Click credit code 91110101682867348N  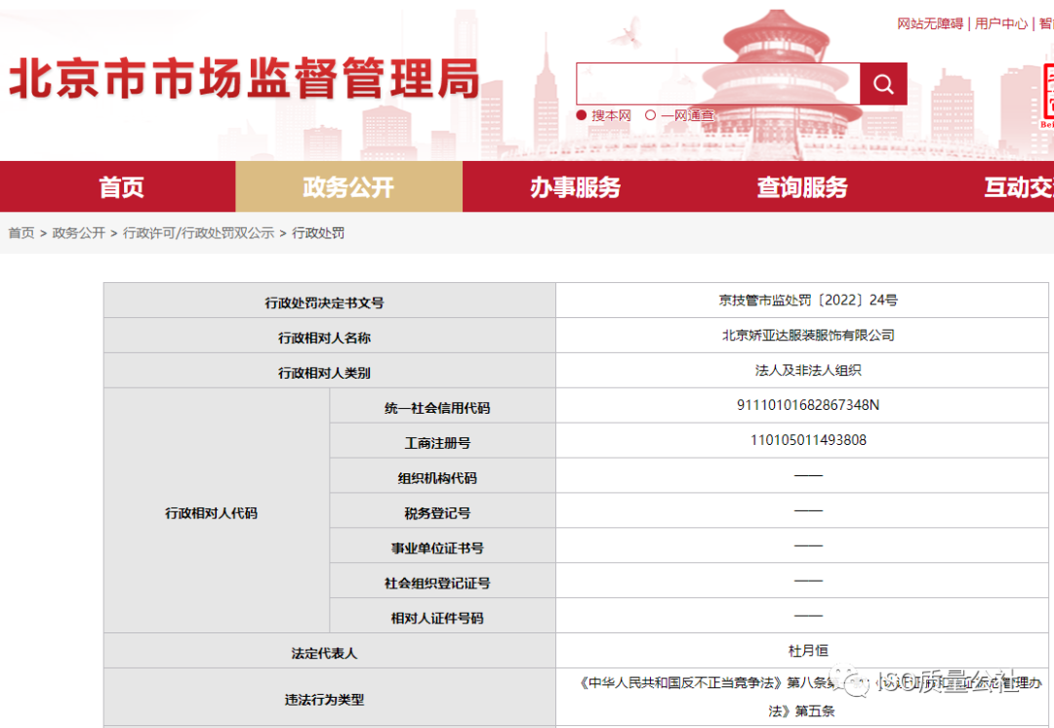pos(808,405)
